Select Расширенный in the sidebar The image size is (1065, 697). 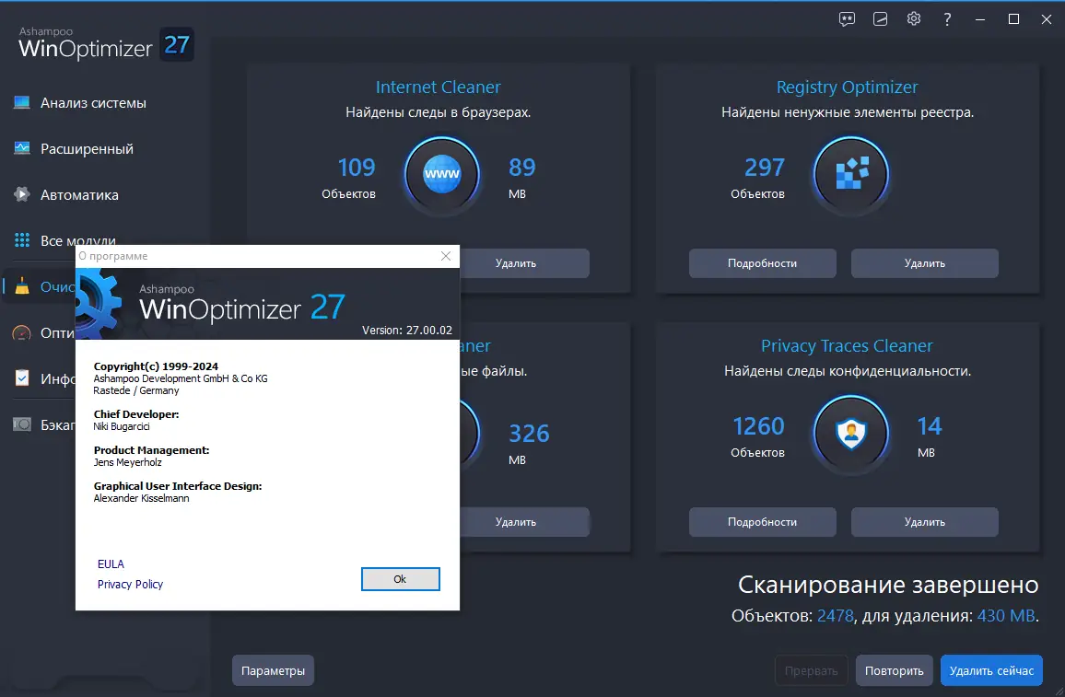(87, 148)
